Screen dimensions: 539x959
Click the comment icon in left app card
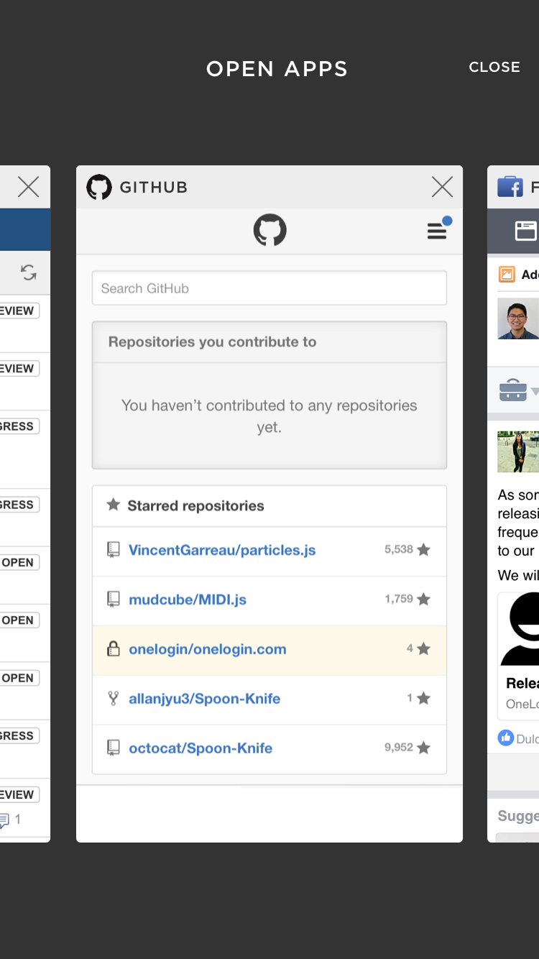click(4, 820)
